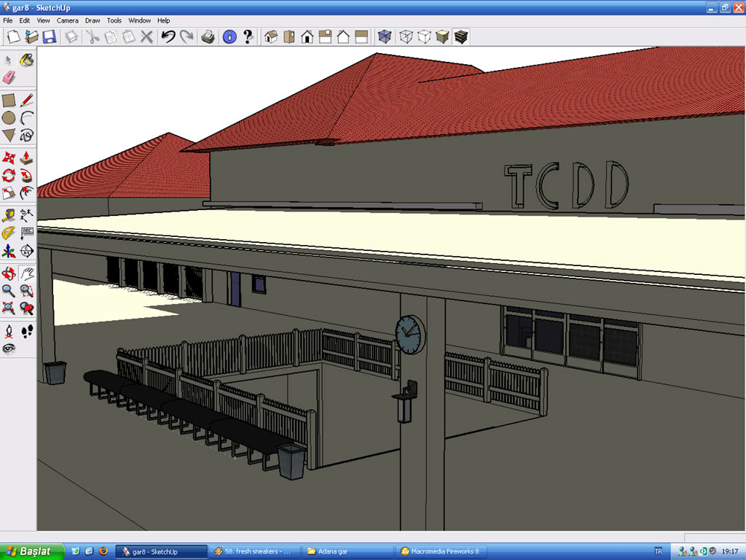Screen dimensions: 746x560
Task: Switch to Front view house icon
Action: pos(307,36)
